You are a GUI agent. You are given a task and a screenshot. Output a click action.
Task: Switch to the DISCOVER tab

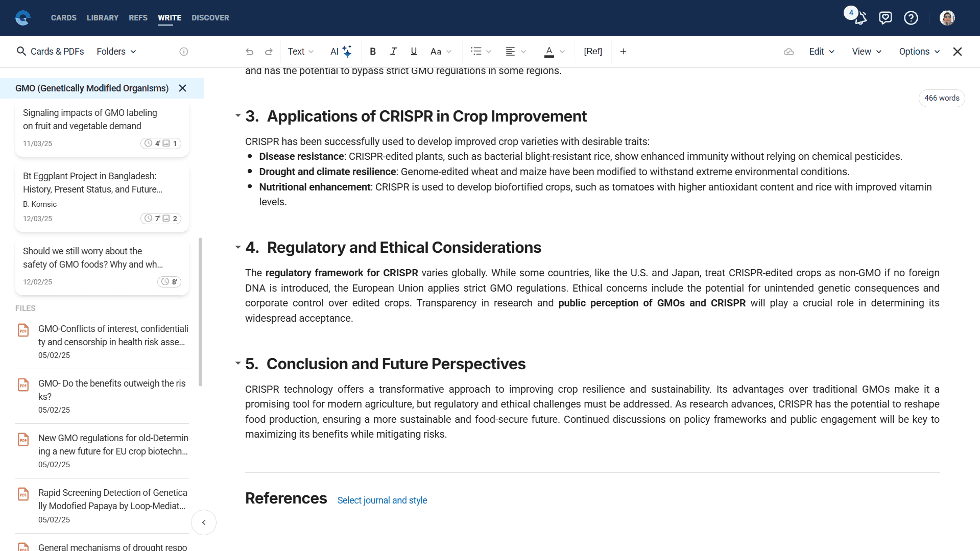click(x=210, y=18)
